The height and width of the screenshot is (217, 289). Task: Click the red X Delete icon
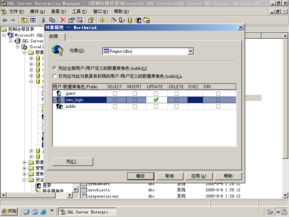coord(63,20)
